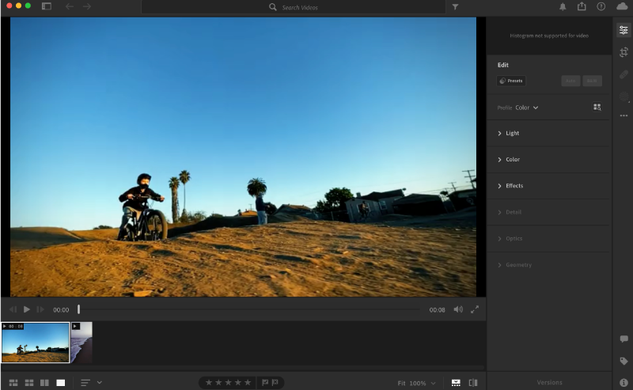Open notifications bell icon
The width and height of the screenshot is (633, 390).
click(x=563, y=7)
